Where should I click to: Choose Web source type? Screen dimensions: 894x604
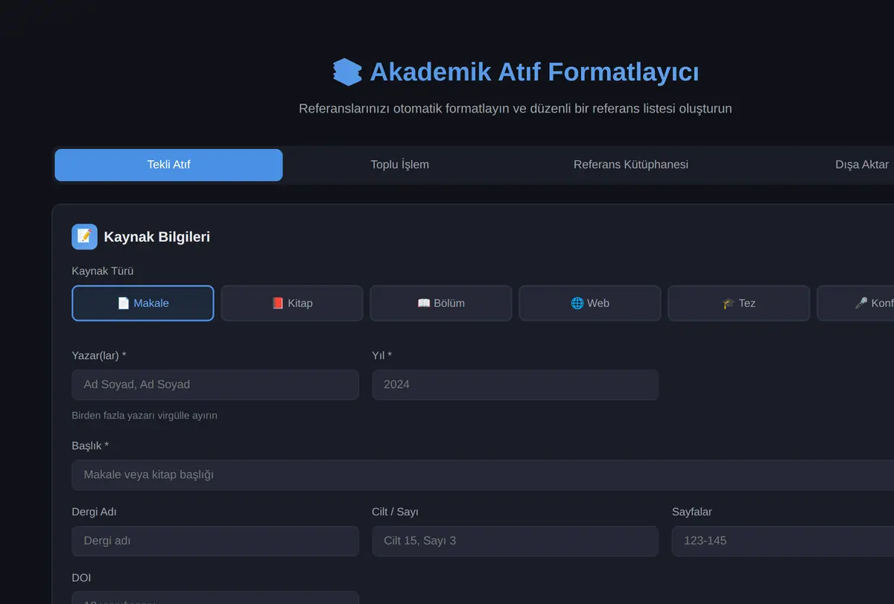tap(590, 303)
